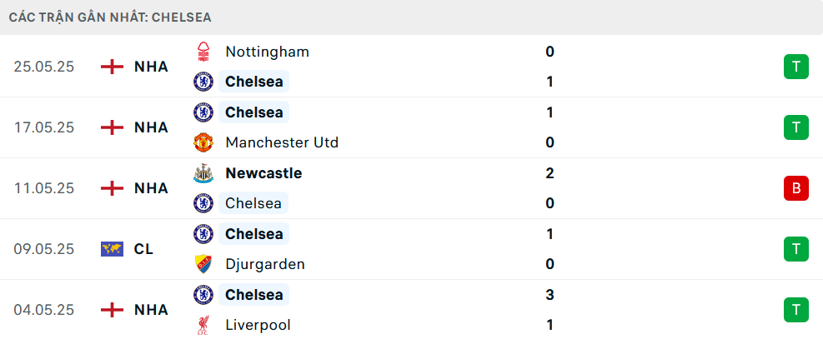Screen dimensions: 823x339
Task: Open the Djurgarden team link
Action: tap(265, 264)
